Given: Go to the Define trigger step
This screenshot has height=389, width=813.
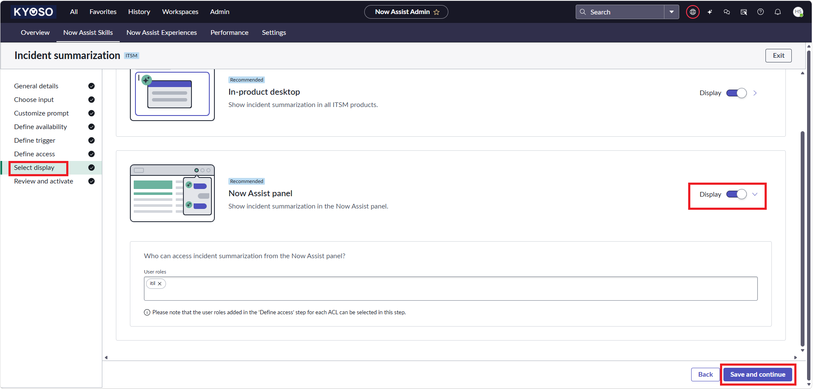Looking at the screenshot, I should click(x=35, y=141).
